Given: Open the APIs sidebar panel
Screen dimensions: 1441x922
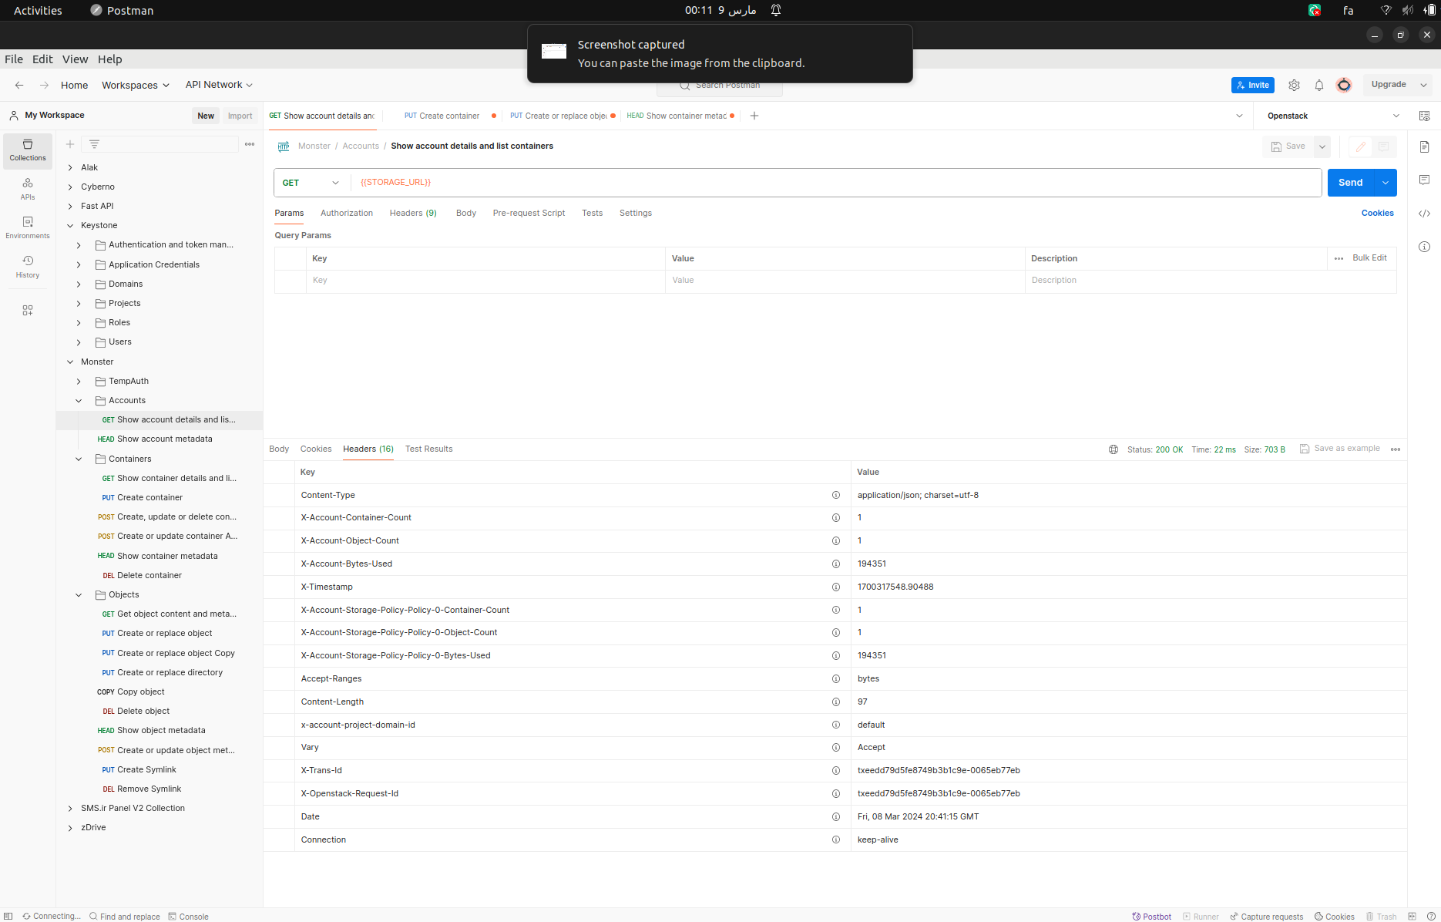Looking at the screenshot, I should (28, 189).
